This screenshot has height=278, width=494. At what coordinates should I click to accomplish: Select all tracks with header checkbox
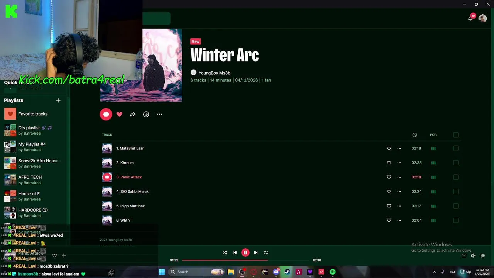pyautogui.click(x=456, y=135)
